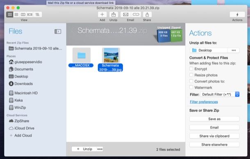
Task: Click the Add toolbar icon
Action: [102, 14]
